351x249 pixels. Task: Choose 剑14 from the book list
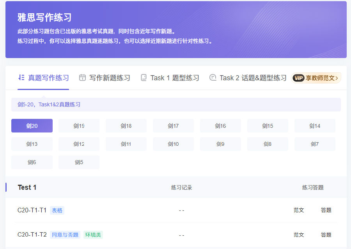pos(315,126)
